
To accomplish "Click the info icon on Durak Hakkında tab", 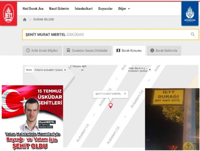I will [x=152, y=50].
